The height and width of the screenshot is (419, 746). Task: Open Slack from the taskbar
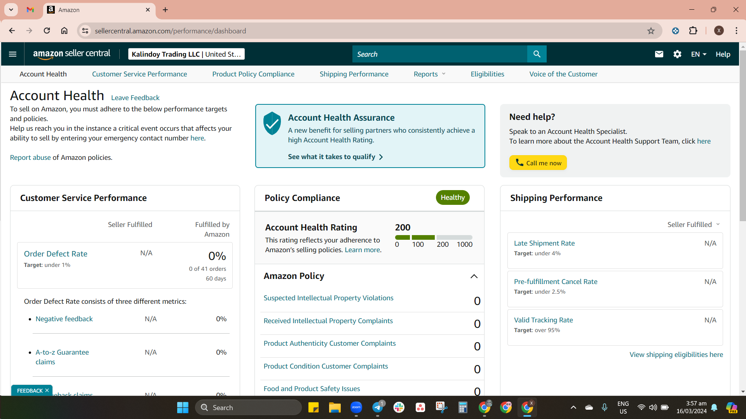pyautogui.click(x=399, y=407)
